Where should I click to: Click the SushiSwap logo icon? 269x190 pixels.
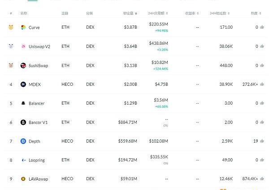(x=23, y=66)
